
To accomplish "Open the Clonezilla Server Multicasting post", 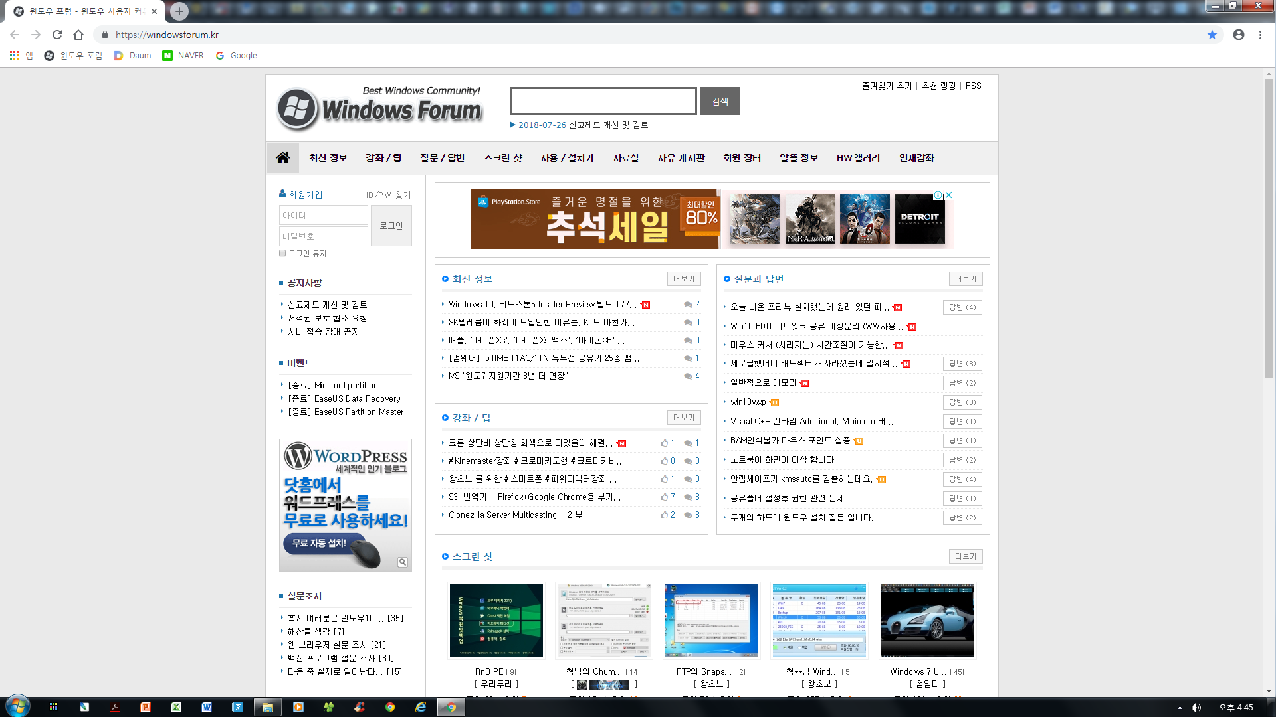I will pyautogui.click(x=515, y=515).
